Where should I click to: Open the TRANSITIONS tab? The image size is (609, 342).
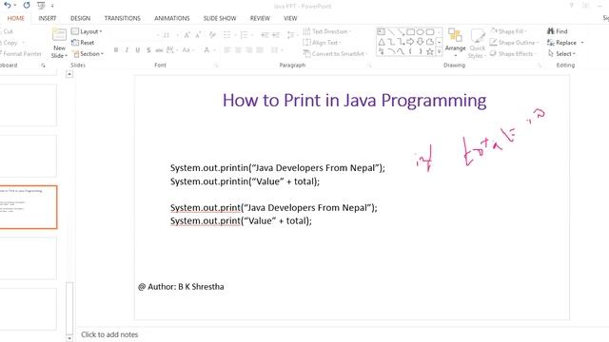tap(123, 18)
